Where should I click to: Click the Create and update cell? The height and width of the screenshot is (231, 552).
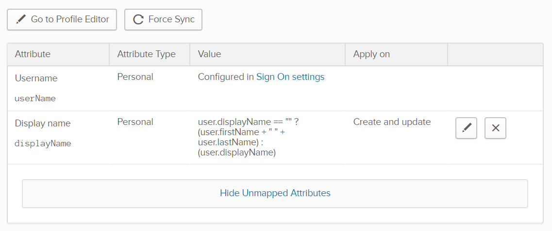tap(392, 122)
